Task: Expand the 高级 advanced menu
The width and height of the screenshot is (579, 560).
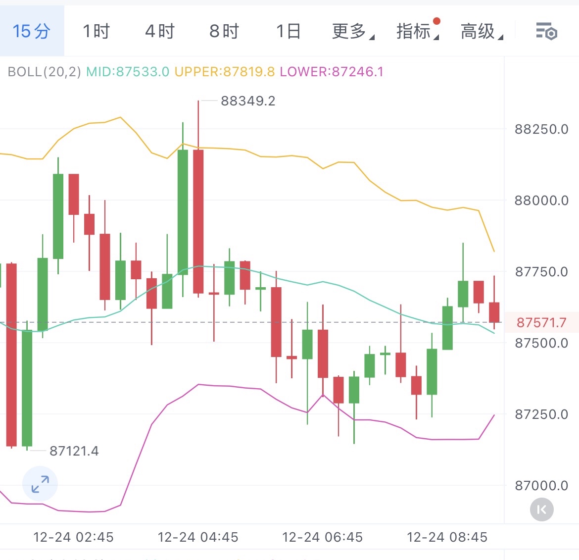Action: coord(481,31)
